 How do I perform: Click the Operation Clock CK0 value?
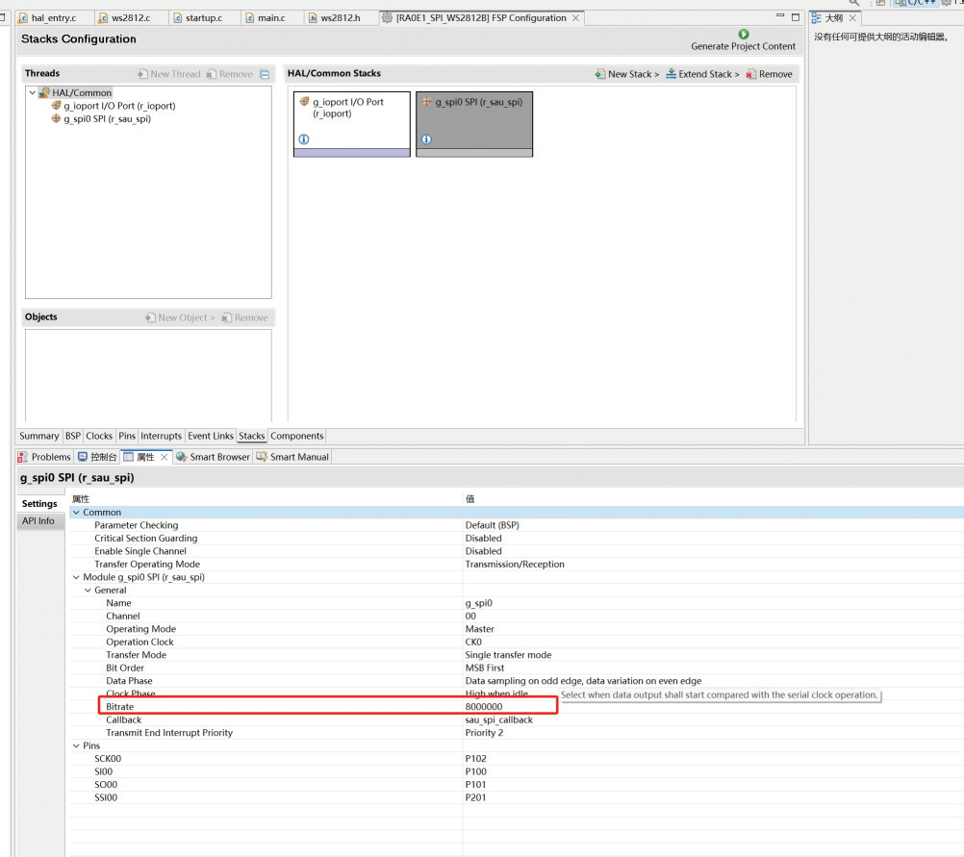(x=473, y=642)
